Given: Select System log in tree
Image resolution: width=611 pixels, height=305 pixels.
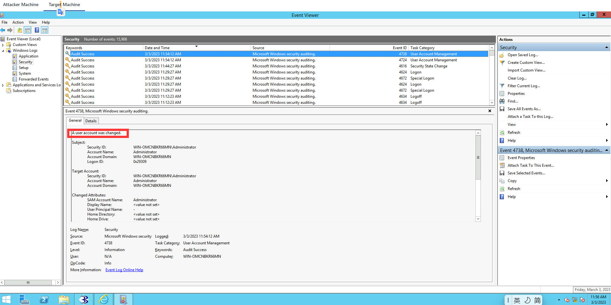Looking at the screenshot, I should click(25, 73).
